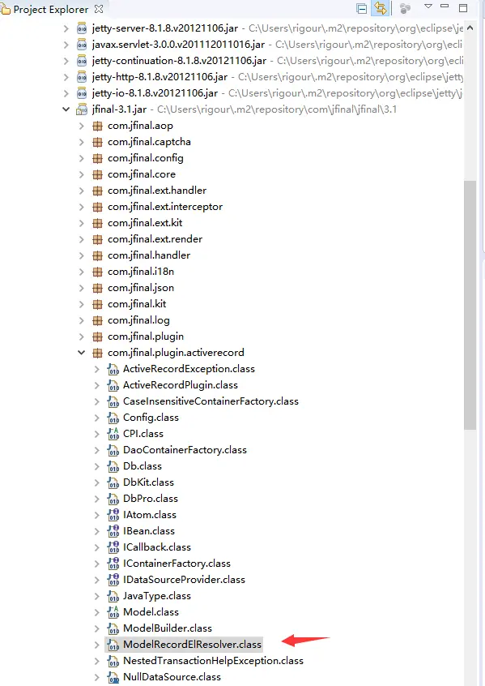Expand javax.servlet-3.0.0 jar node
The width and height of the screenshot is (485, 686).
(66, 45)
